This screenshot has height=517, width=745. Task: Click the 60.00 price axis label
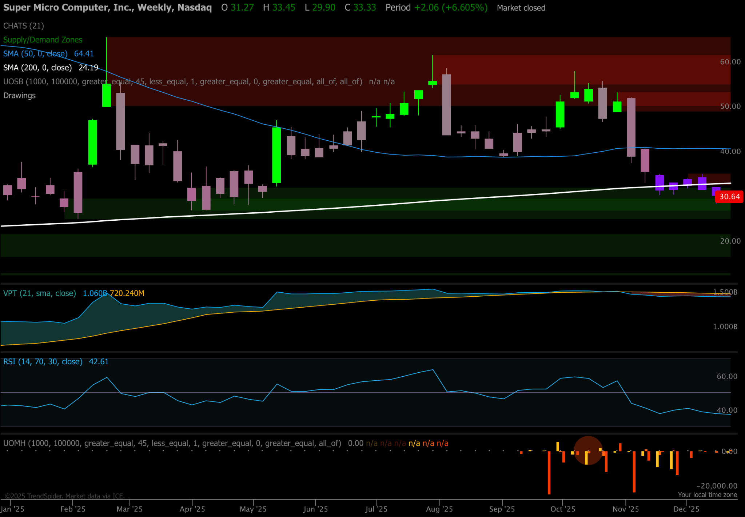pos(730,62)
